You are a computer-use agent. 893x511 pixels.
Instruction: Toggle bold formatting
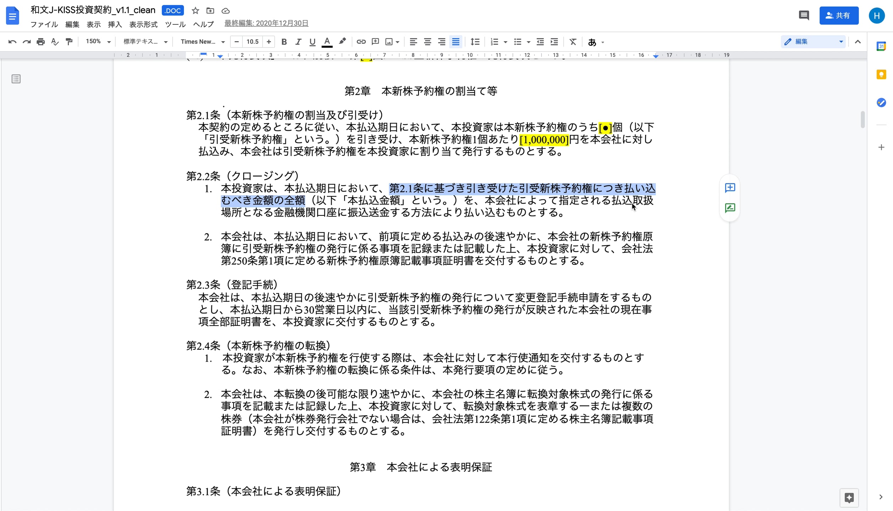click(284, 42)
